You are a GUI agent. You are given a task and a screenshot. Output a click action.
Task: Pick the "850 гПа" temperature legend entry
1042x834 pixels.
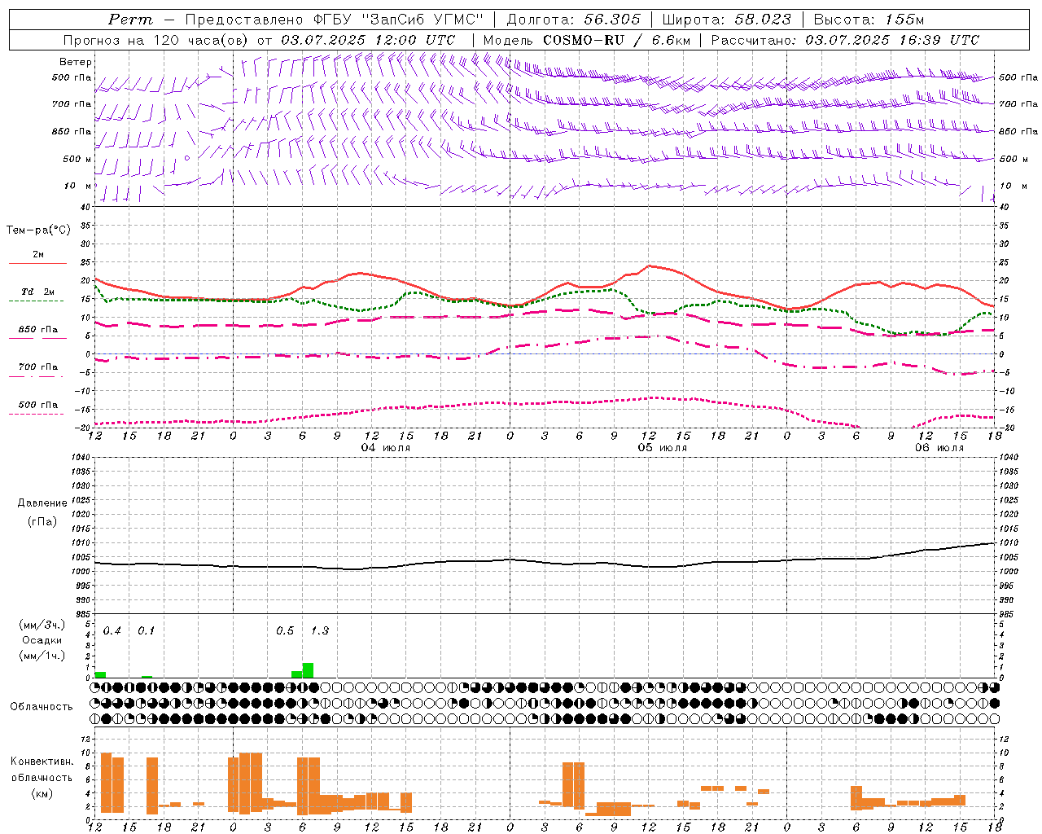click(38, 330)
